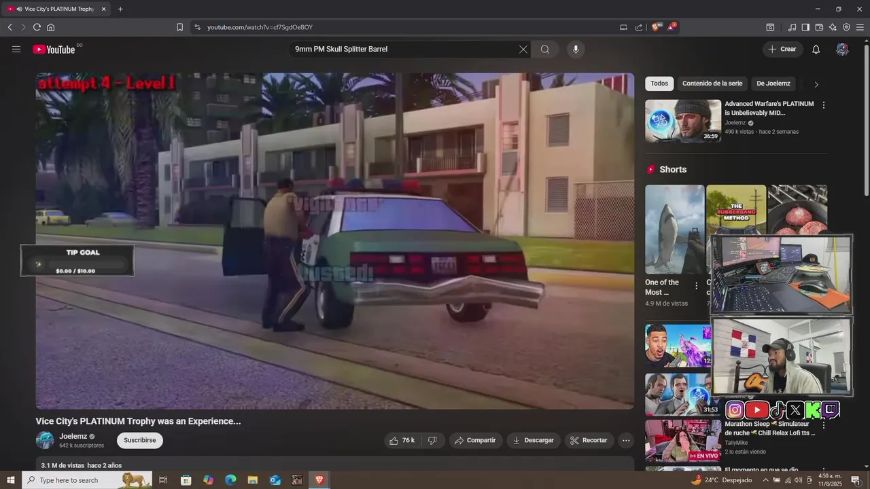Open the volume control in system tray

pos(798,480)
